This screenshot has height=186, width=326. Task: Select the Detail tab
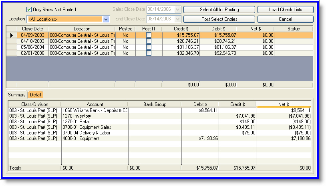36,95
